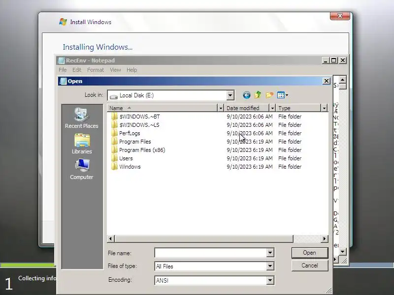
Task: Open Recent Places in the sidebar
Action: 81,118
